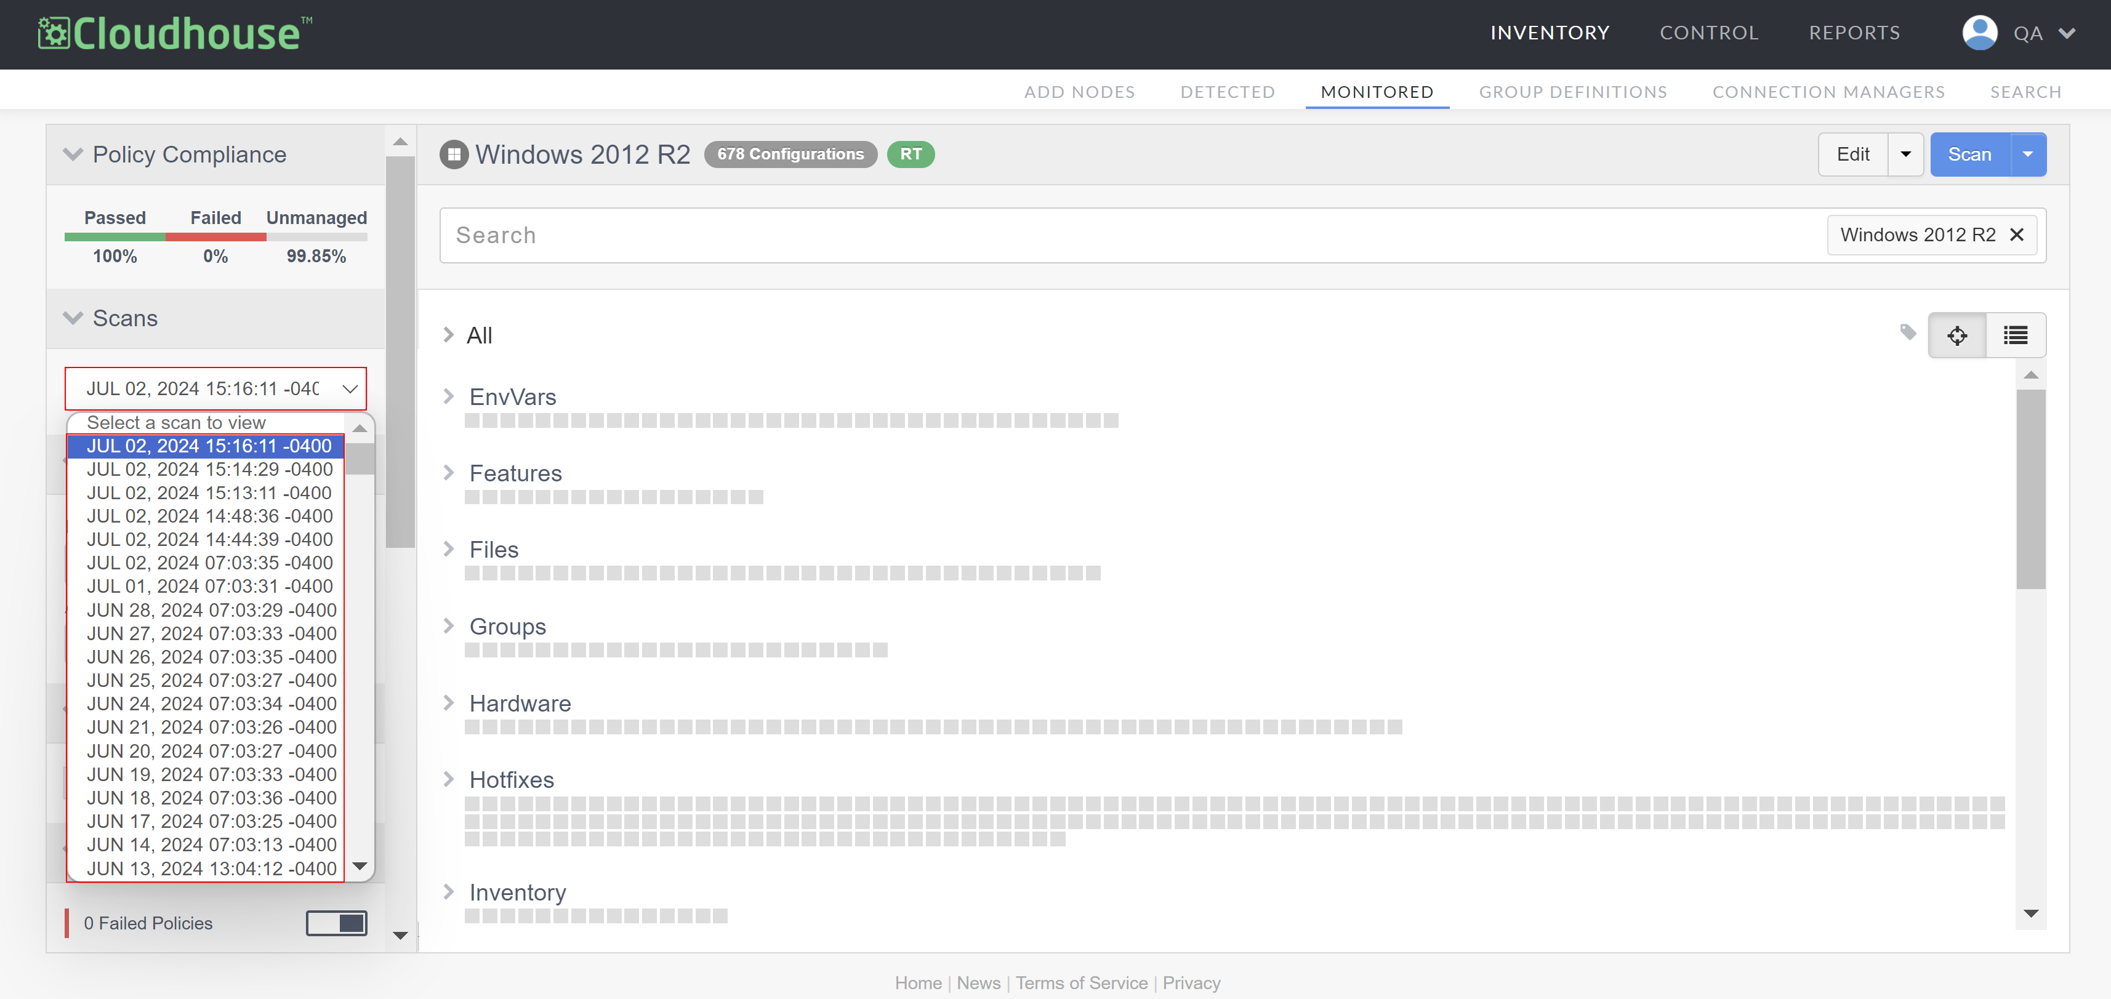Open the QA account dropdown arrow

2067,34
